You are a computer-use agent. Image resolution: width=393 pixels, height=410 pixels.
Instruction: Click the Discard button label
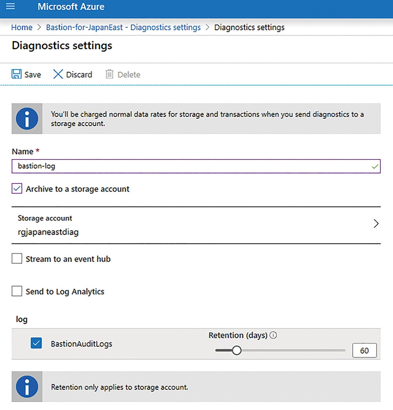pyautogui.click(x=79, y=75)
